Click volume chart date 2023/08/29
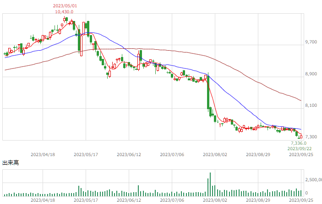 tap(258, 200)
